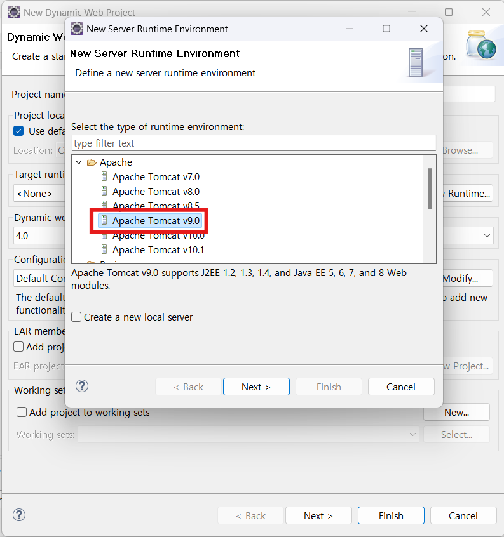The image size is (504, 537).
Task: Open the Target runtime <None> combo box
Action: pyautogui.click(x=39, y=193)
